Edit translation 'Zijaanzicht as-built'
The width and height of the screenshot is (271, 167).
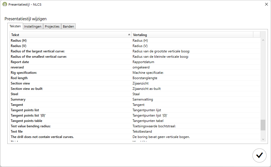pos(147,89)
